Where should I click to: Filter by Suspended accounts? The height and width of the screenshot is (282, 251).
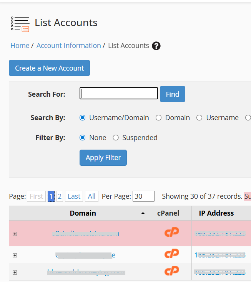coord(116,138)
